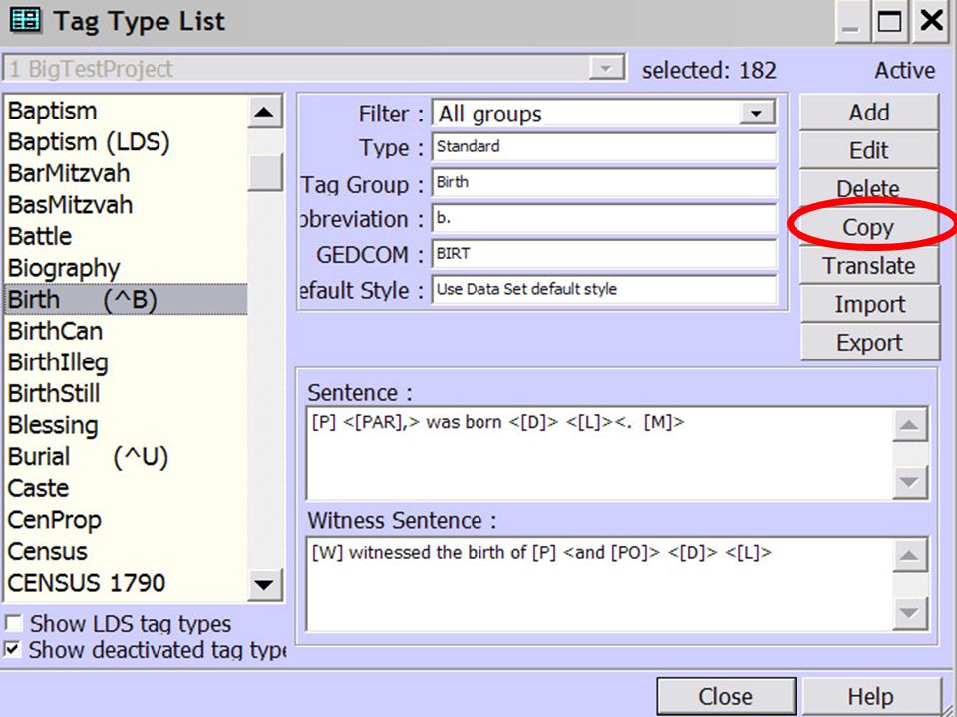Close the Tag Type List dialog
The width and height of the screenshot is (957, 717).
pos(726,696)
